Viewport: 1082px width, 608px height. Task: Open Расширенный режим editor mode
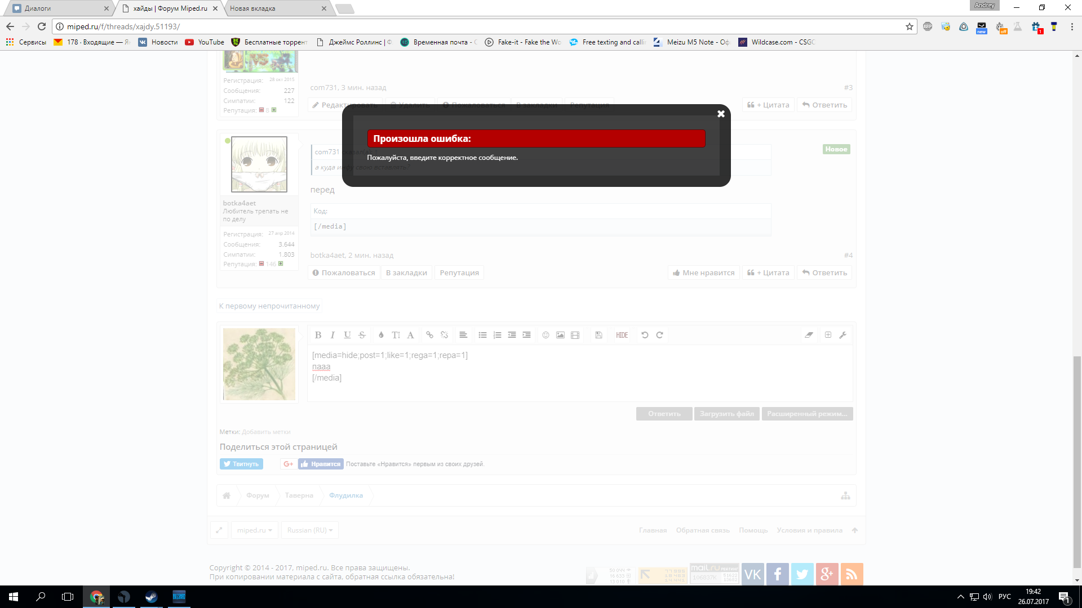[807, 414]
